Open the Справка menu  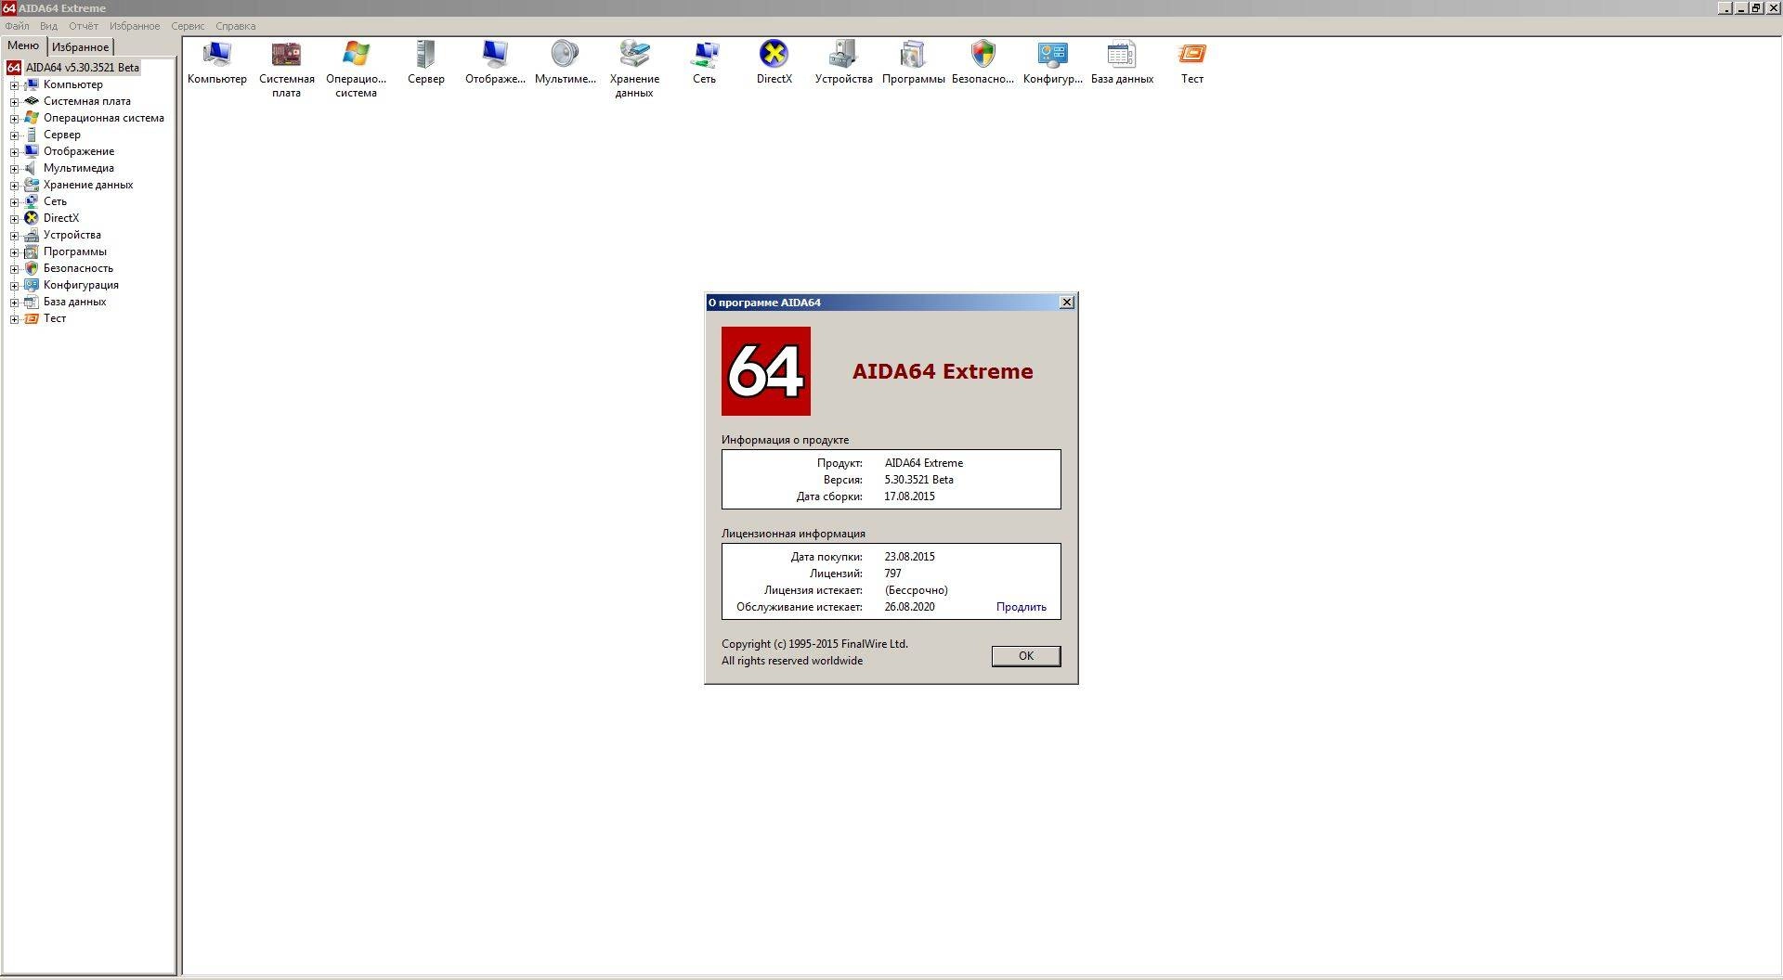point(235,26)
